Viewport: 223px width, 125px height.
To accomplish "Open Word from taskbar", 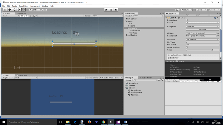I will [x=125, y=122].
